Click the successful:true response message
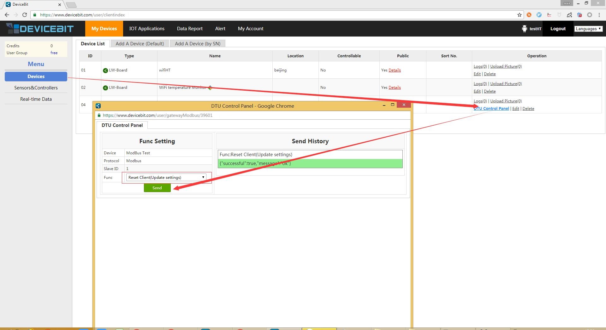This screenshot has width=606, height=330. pyautogui.click(x=310, y=163)
